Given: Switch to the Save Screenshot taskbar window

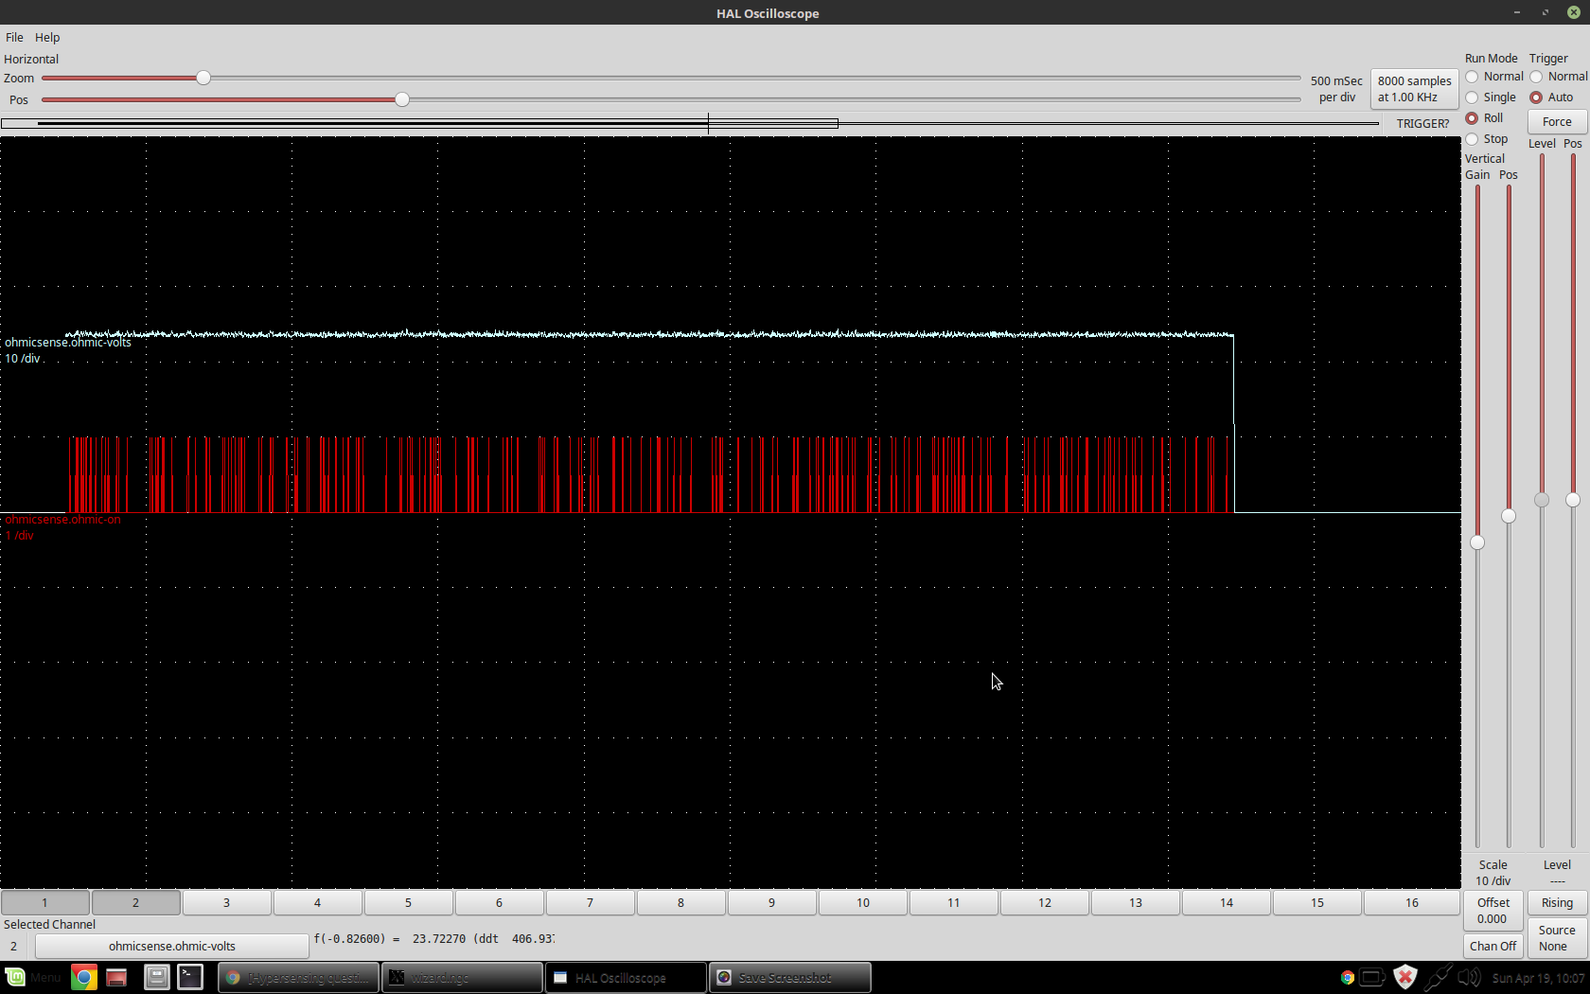Looking at the screenshot, I should (790, 977).
